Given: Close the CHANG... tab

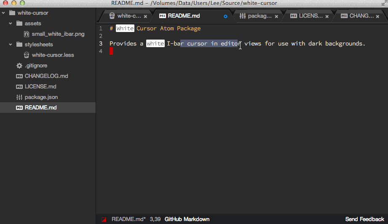Looking at the screenshot, I should pos(377,16).
